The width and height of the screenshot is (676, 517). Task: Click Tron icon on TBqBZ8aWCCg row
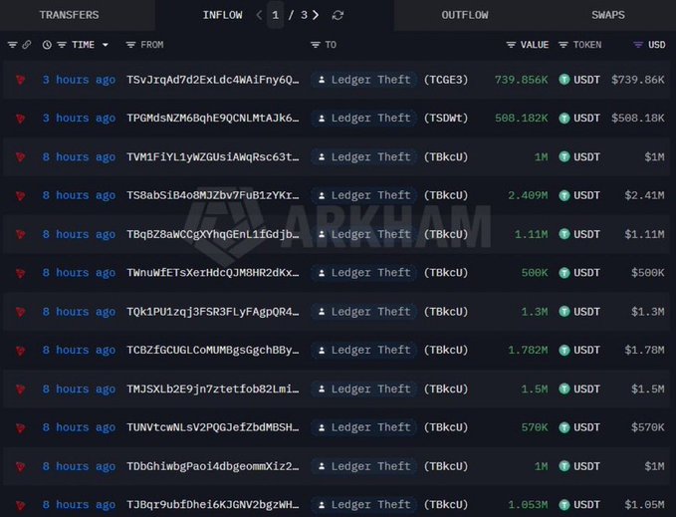coord(20,234)
